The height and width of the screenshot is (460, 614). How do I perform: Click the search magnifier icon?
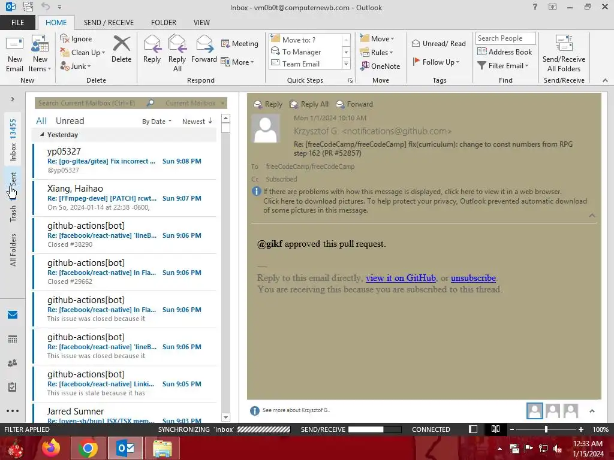[151, 103]
